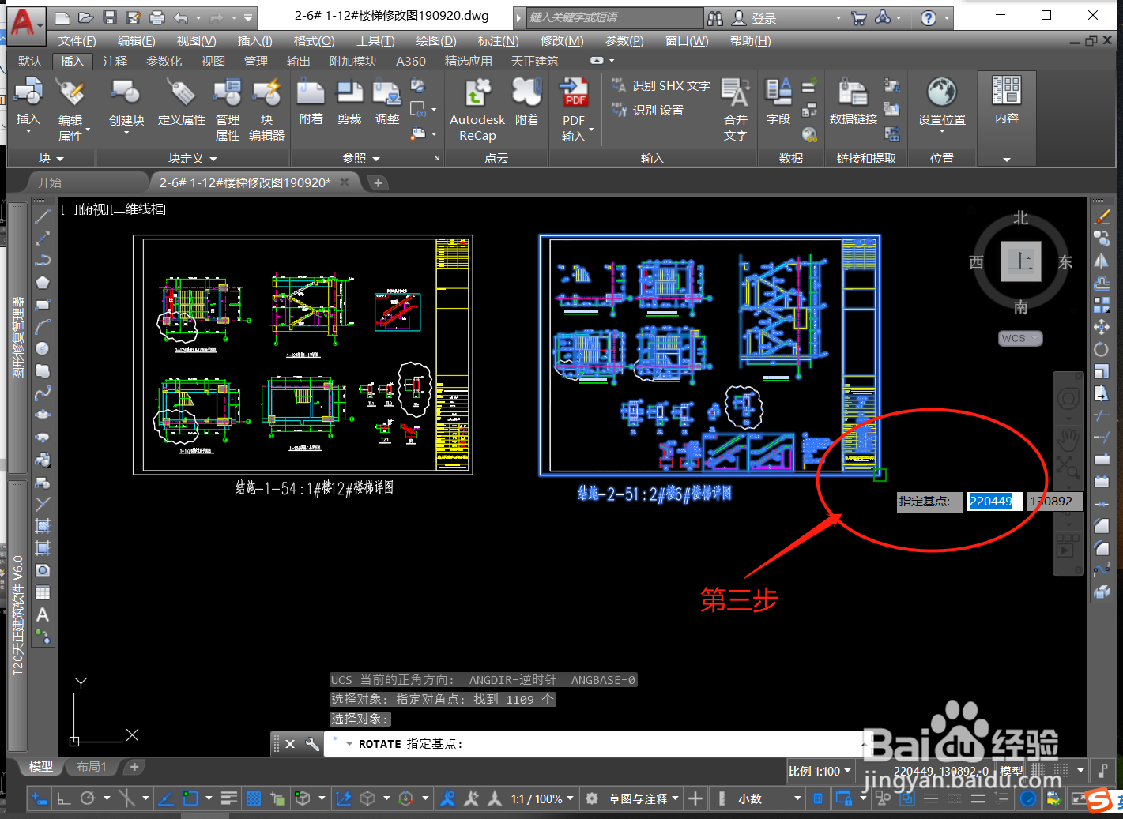Click the customization wrench in command line
1123x819 pixels.
pyautogui.click(x=312, y=744)
